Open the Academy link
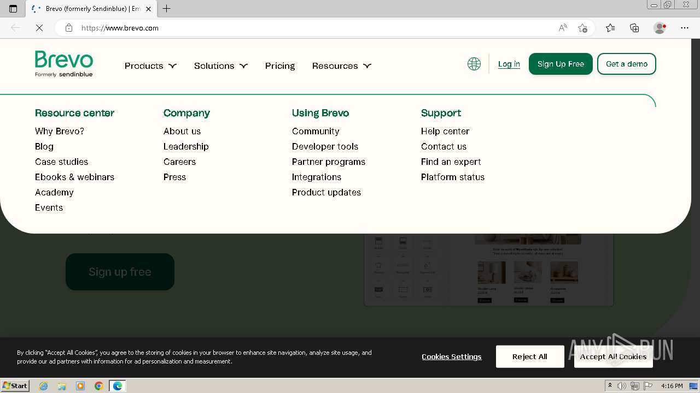Viewport: 700px width, 393px height. 54,192
